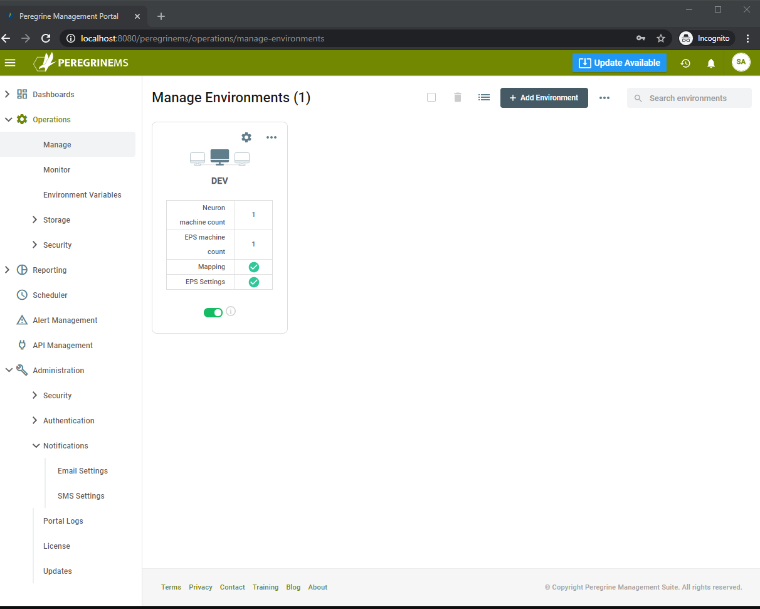This screenshot has width=760, height=609.
Task: Open more options next to Add Environment
Action: 604,98
